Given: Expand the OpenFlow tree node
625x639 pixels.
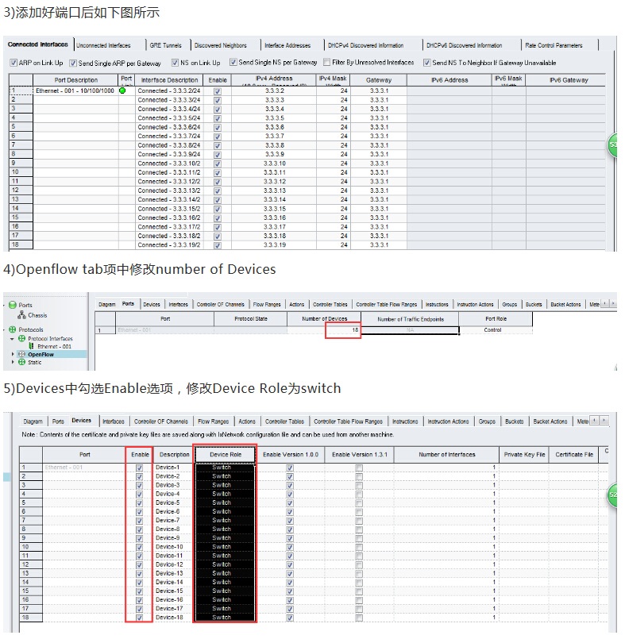Looking at the screenshot, I should pos(13,354).
